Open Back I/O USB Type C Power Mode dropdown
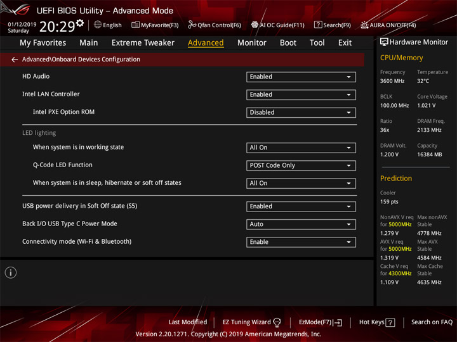Image resolution: width=457 pixels, height=342 pixels. pos(301,224)
